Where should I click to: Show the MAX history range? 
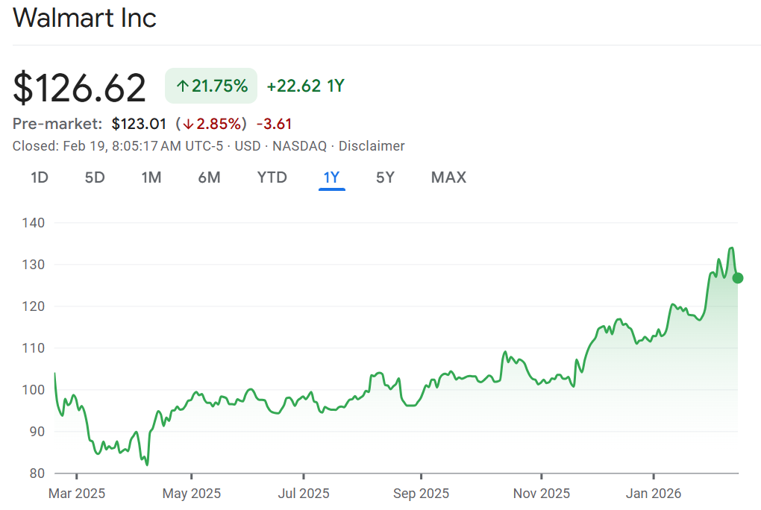pos(448,177)
